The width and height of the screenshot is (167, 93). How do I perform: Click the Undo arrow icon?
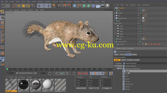(x=3, y=6)
